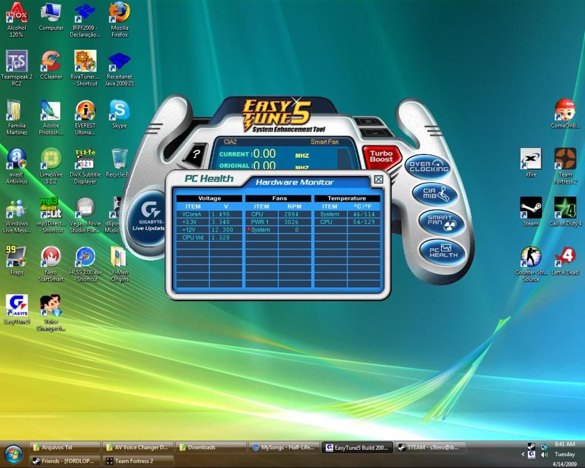Select the CCleaner desktop icon
This screenshot has height=468, width=585.
(51, 65)
